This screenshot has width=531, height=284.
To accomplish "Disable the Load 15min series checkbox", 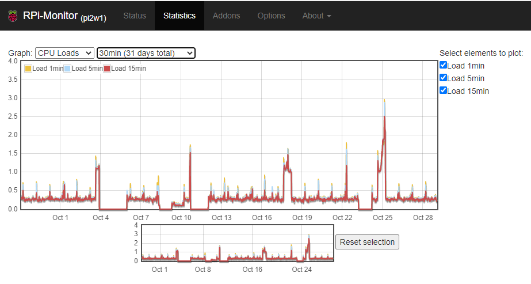I will tap(444, 90).
